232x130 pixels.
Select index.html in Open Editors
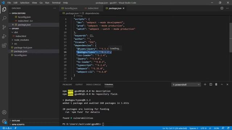click(x=34, y=21)
